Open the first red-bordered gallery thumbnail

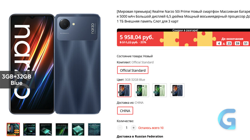click(13, 129)
